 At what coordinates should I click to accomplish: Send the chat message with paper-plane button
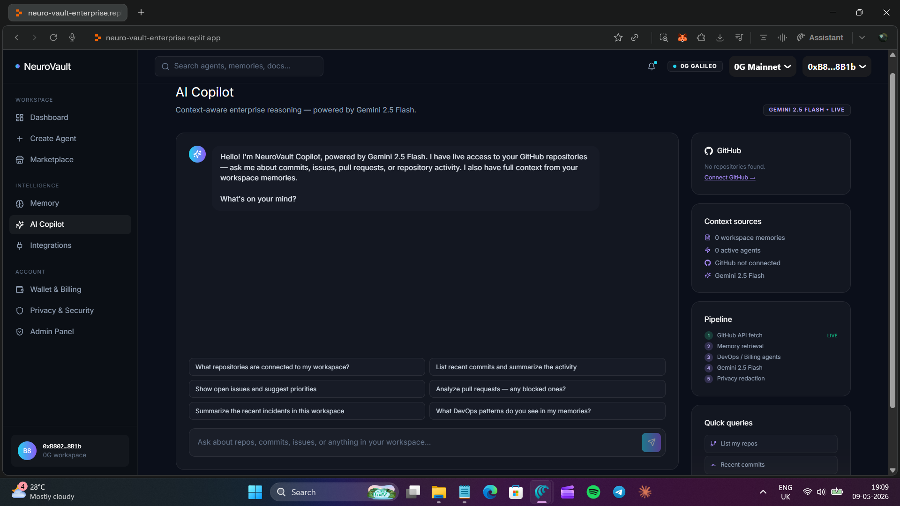pos(651,442)
